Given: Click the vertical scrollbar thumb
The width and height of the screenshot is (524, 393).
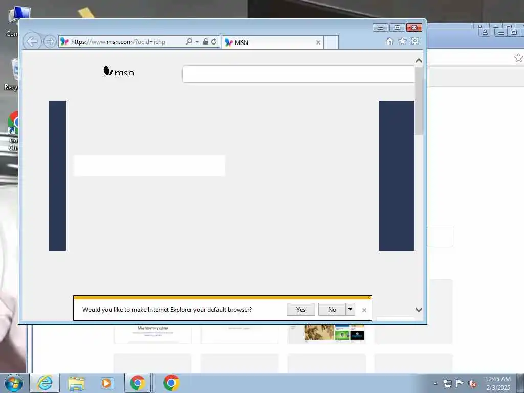Looking at the screenshot, I should point(419,101).
